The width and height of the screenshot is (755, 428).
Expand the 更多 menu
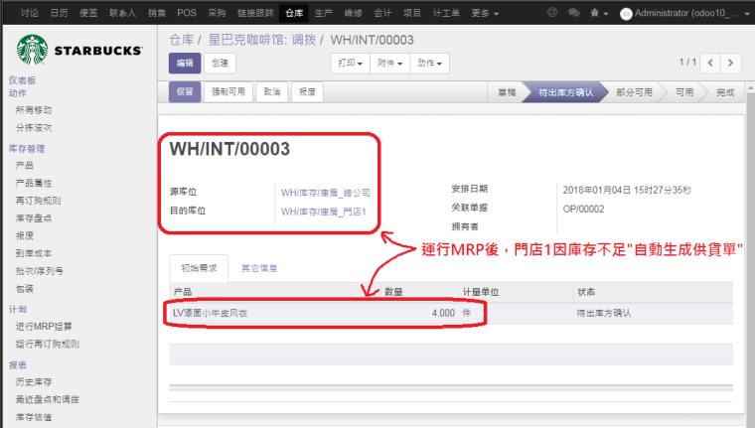tap(485, 13)
